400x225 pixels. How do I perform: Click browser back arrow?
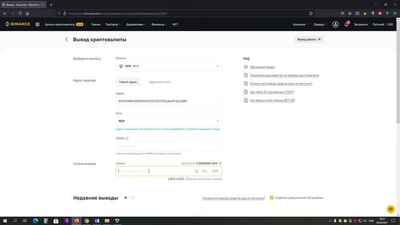point(5,13)
